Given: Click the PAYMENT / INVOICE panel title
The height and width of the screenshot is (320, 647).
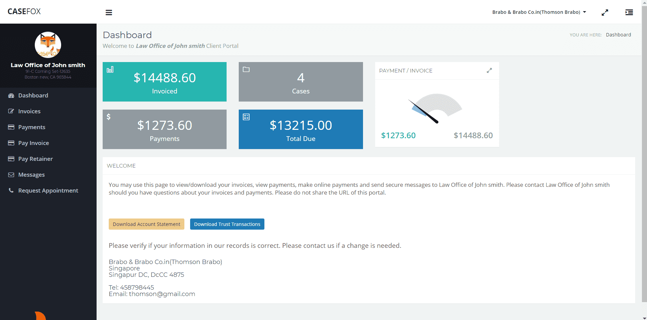Looking at the screenshot, I should click(406, 70).
